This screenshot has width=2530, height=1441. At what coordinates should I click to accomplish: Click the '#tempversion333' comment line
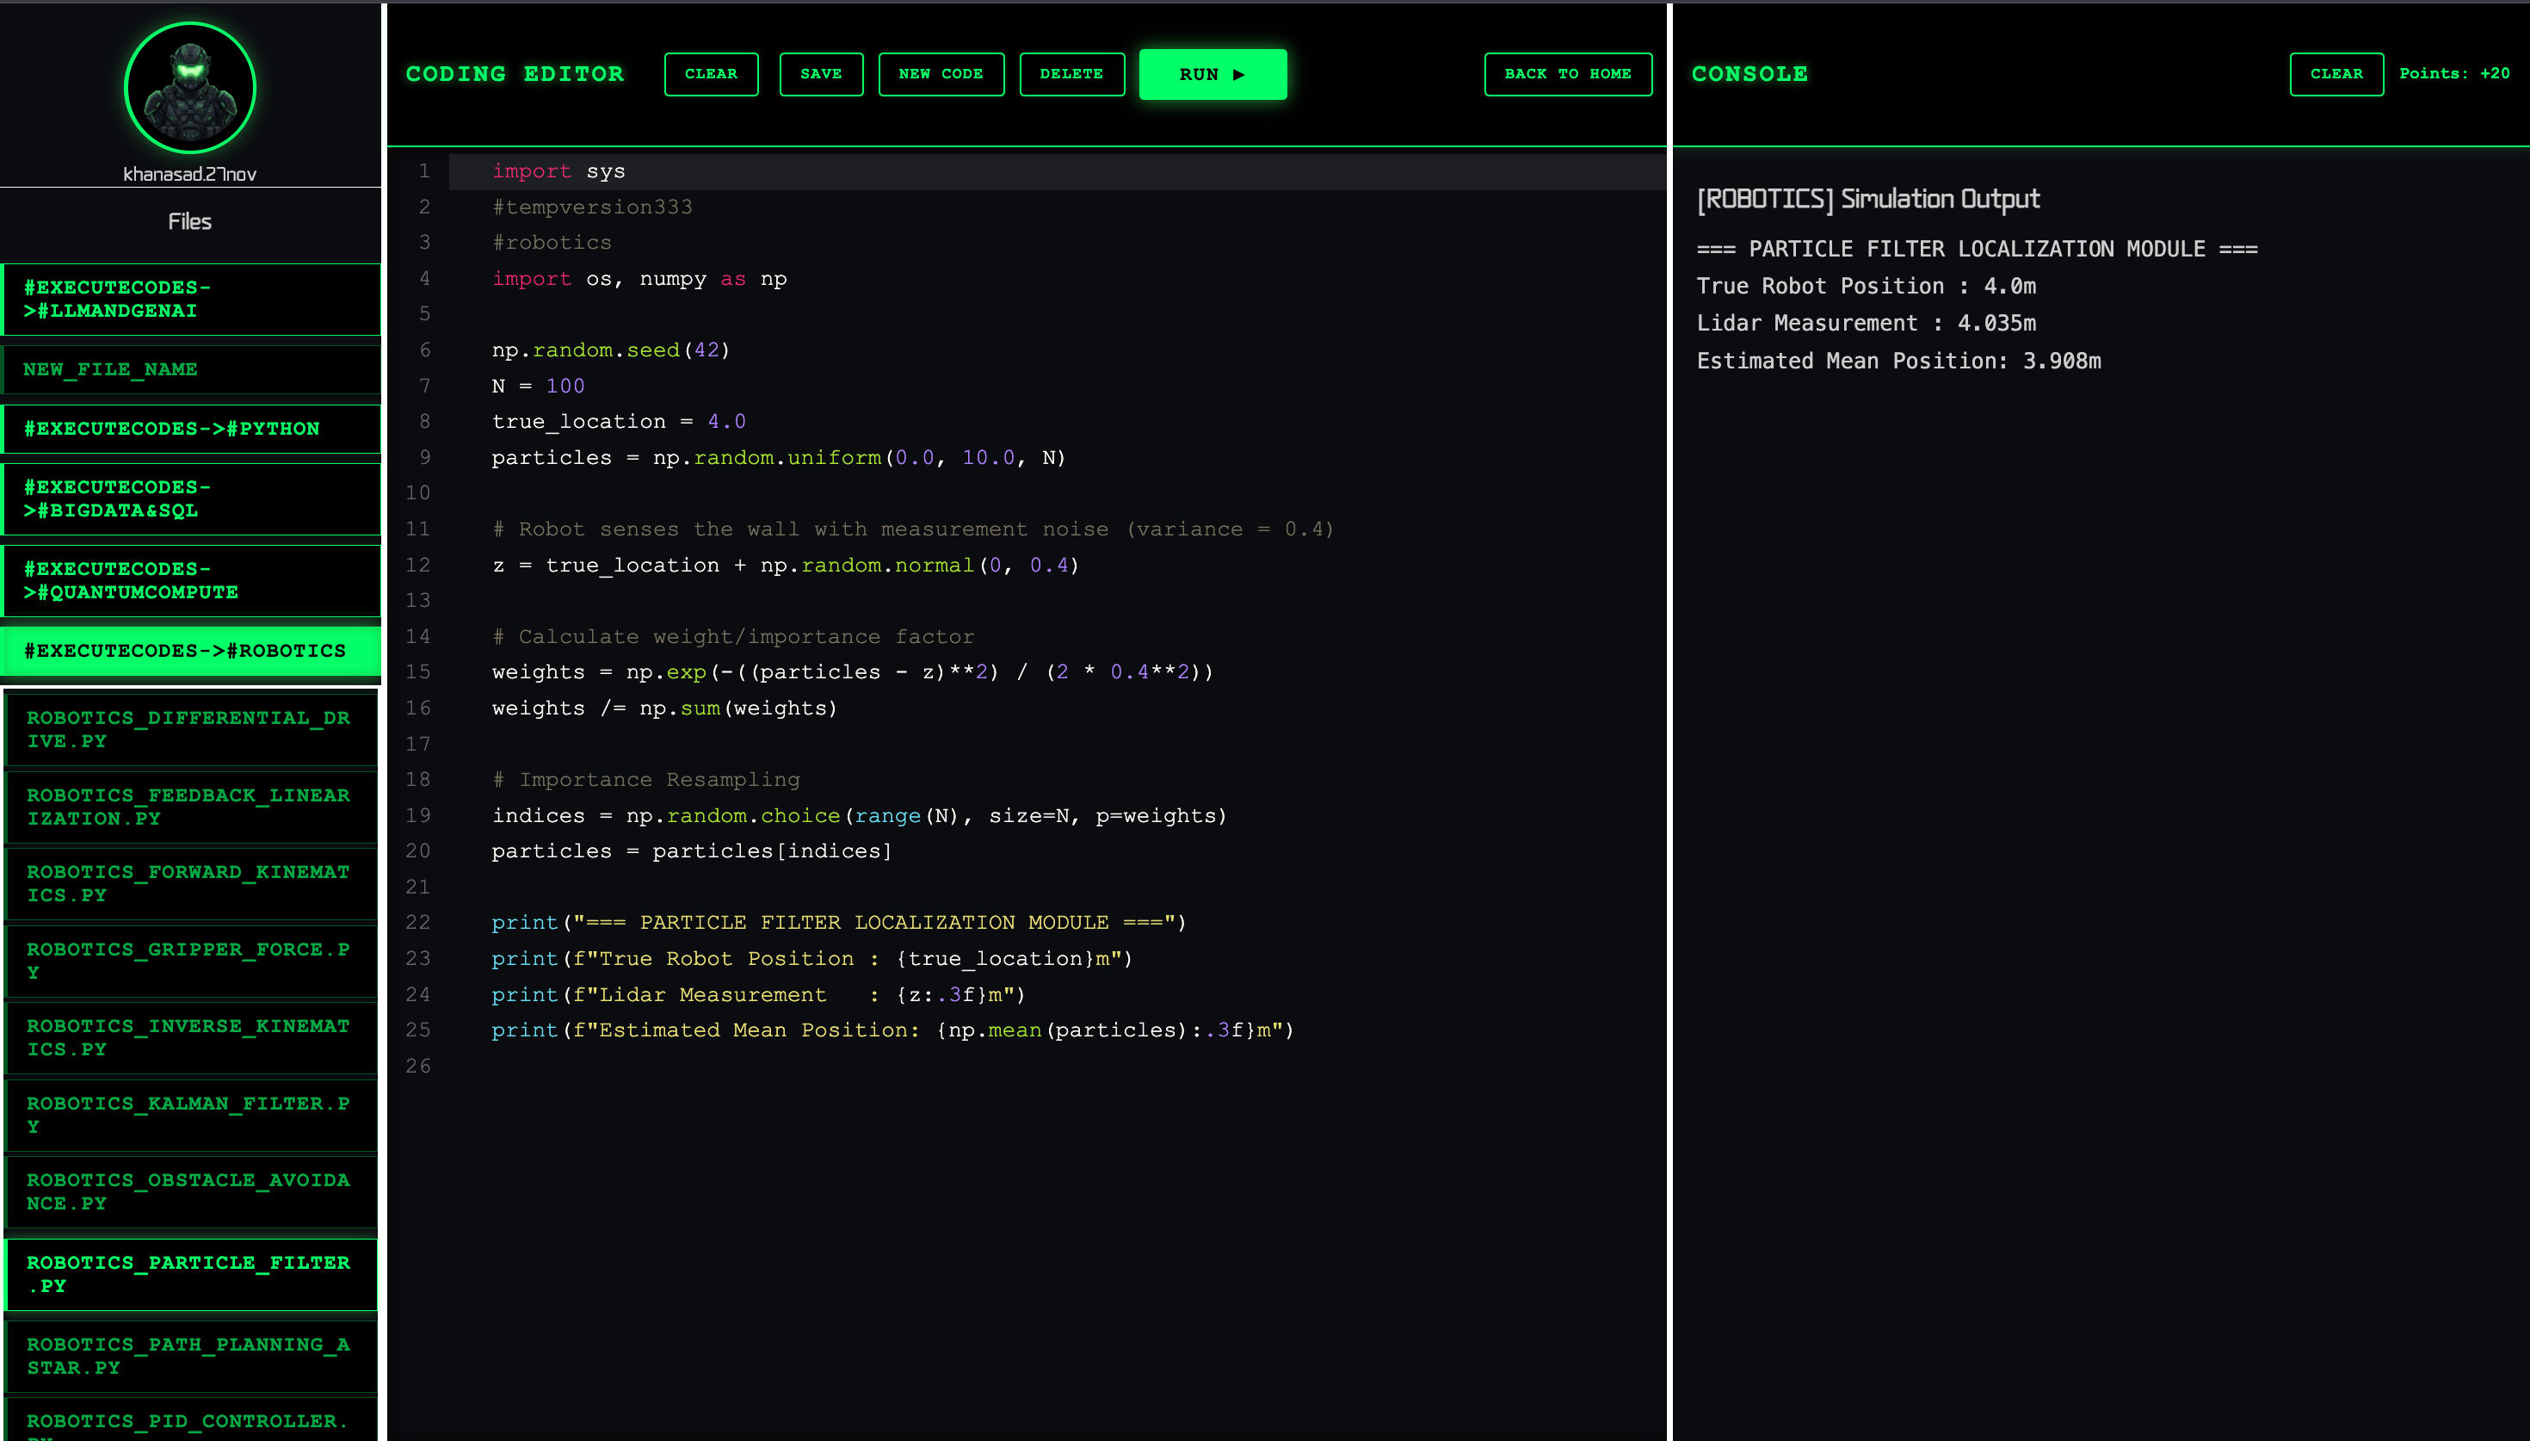coord(592,207)
